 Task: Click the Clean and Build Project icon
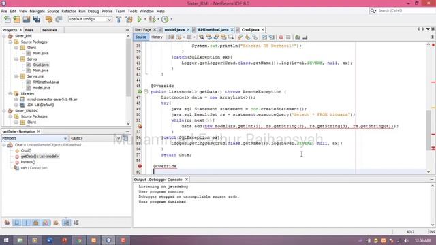pos(129,20)
